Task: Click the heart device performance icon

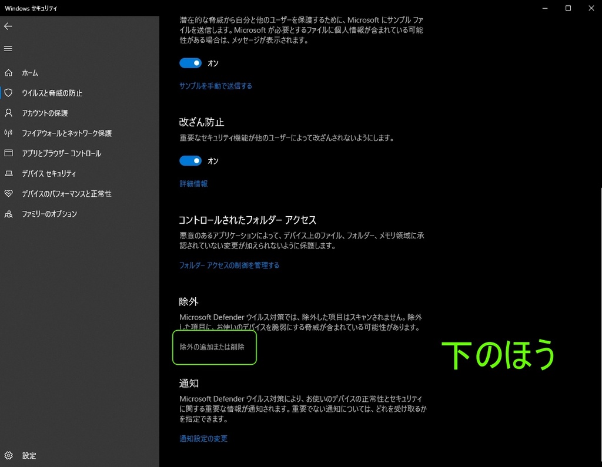Action: tap(8, 193)
